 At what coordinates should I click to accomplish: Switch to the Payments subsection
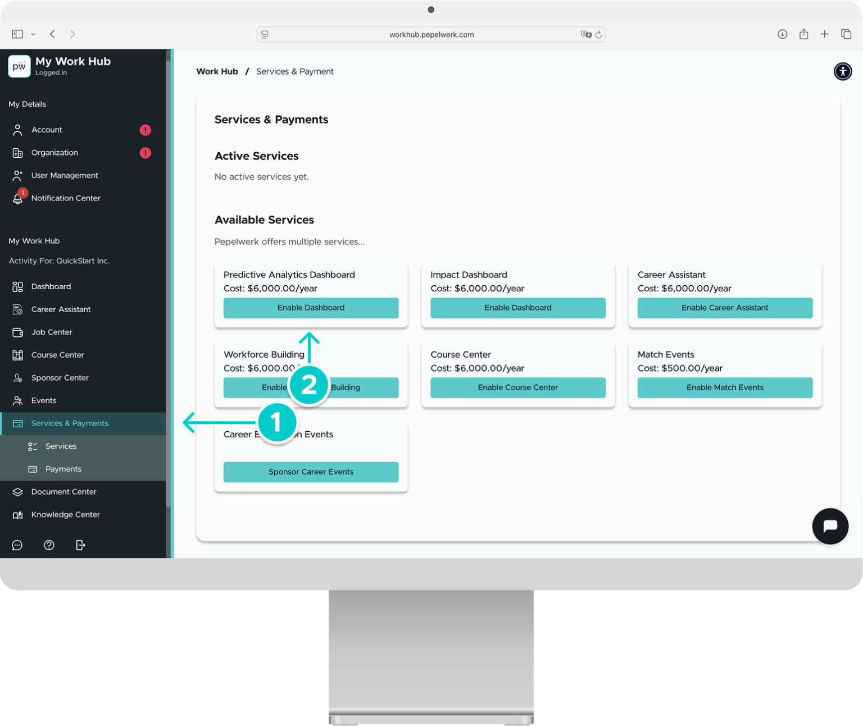pos(62,469)
